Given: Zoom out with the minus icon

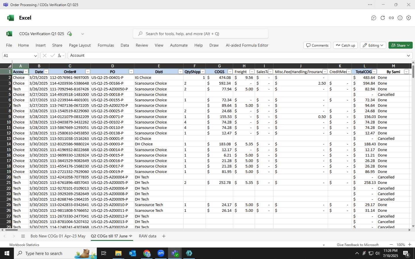Looking at the screenshot, I should 391,245.
